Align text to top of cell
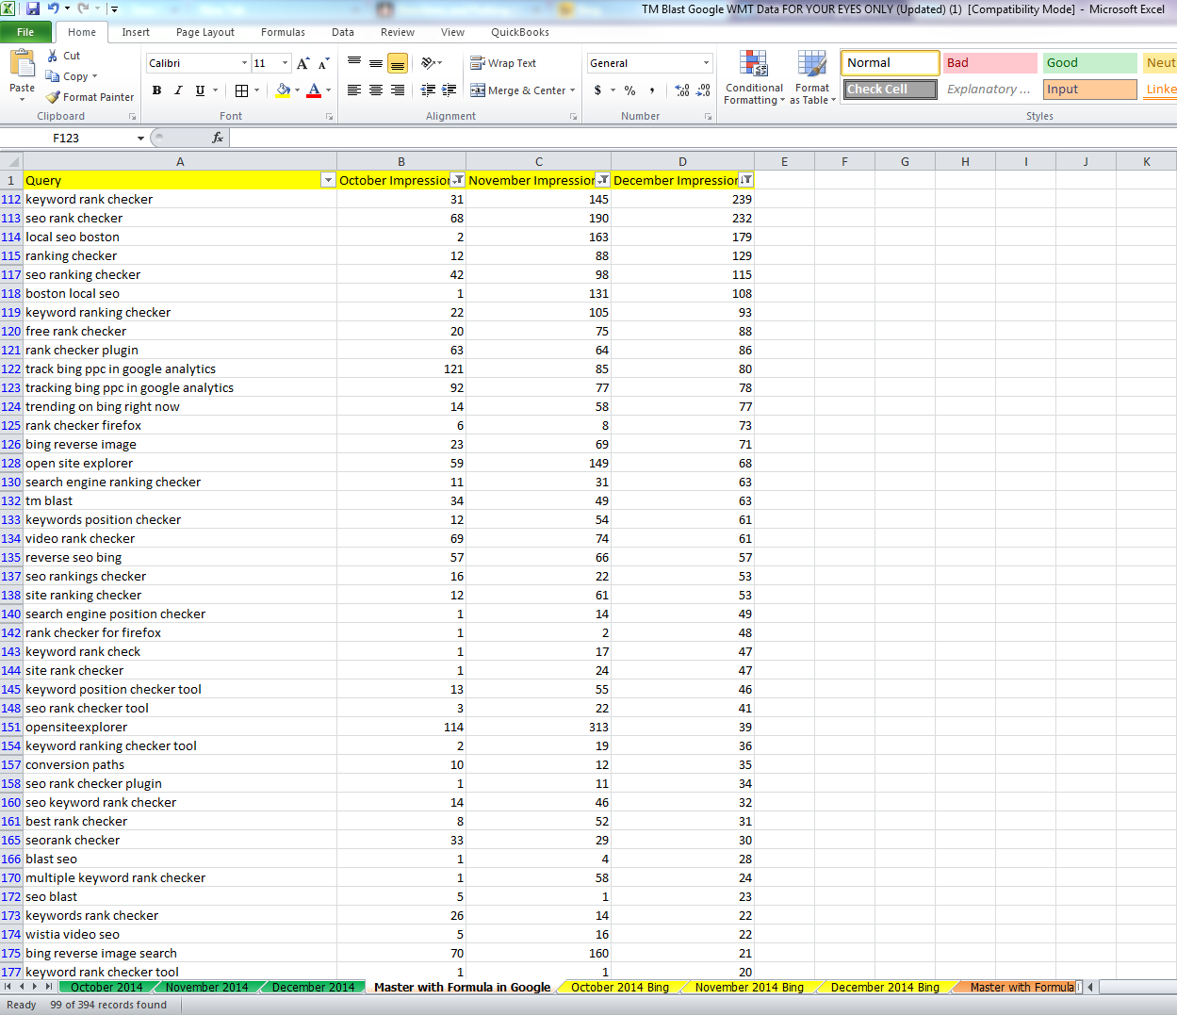Viewport: 1177px width, 1015px height. 354,63
